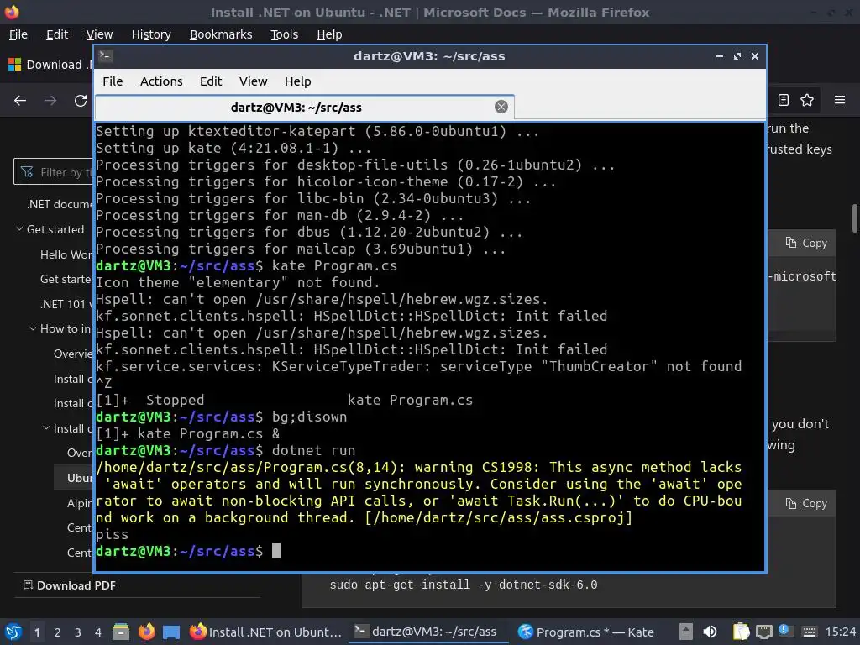Switch to Program.cs Kate taskbar entry

(585, 632)
